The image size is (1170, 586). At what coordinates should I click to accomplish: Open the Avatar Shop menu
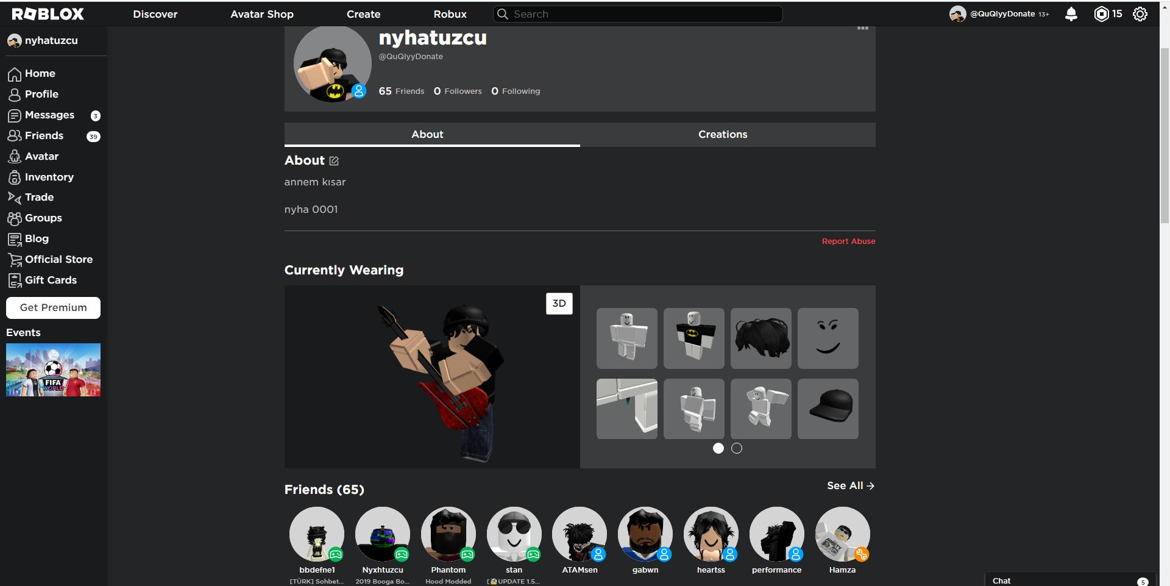pyautogui.click(x=262, y=14)
